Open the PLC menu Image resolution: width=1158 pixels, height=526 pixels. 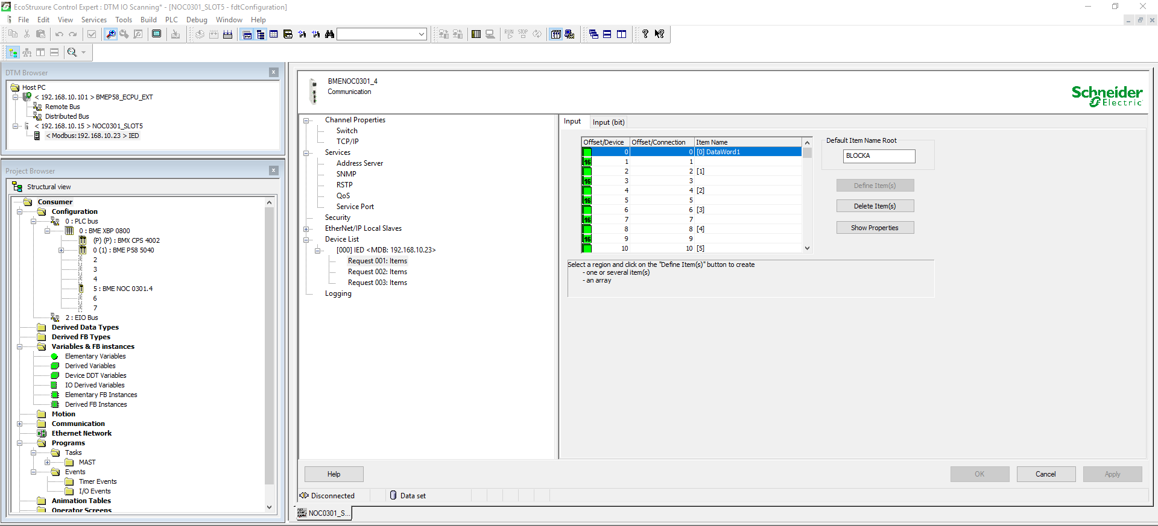[x=171, y=20]
